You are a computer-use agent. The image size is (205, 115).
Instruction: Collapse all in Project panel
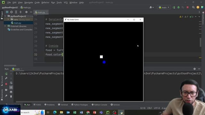tap(20, 12)
